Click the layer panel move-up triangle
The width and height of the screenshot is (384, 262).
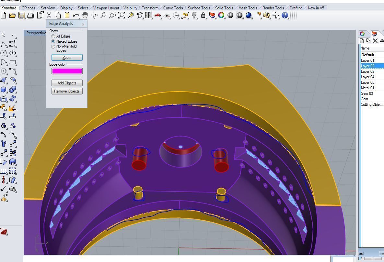point(381,40)
